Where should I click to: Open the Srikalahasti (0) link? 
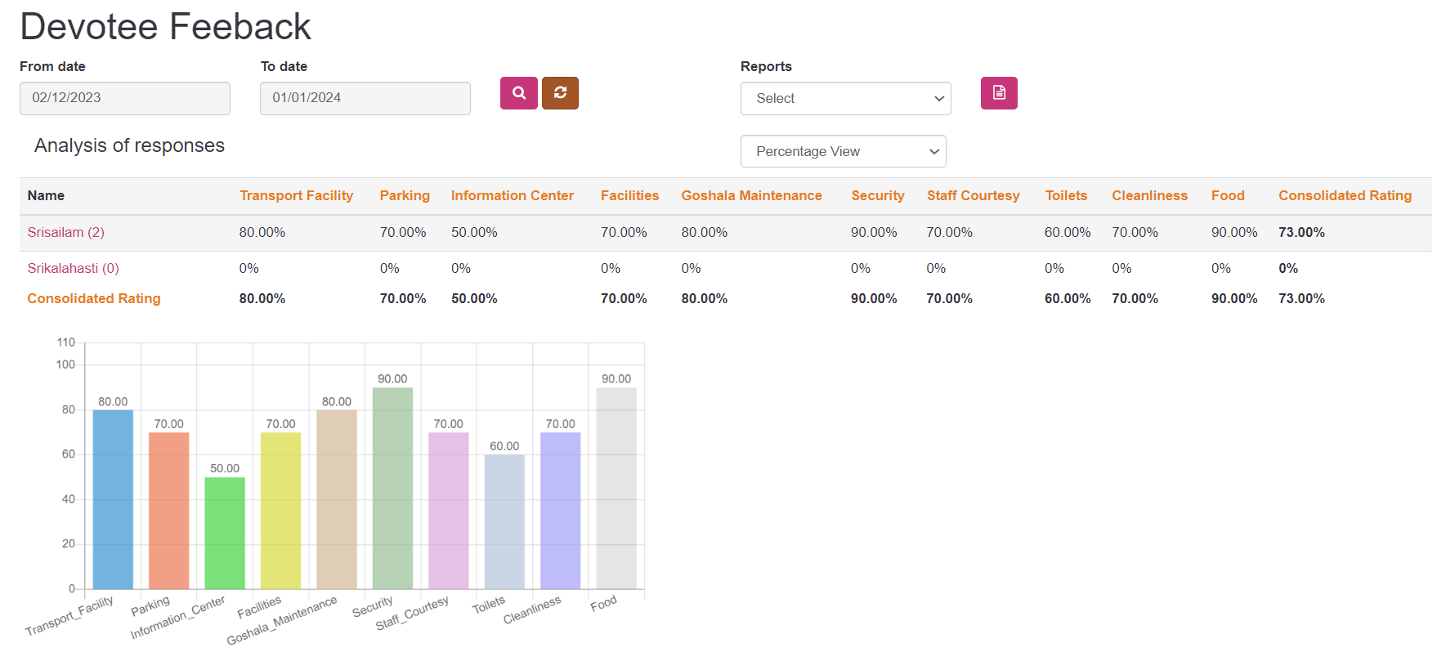point(74,269)
